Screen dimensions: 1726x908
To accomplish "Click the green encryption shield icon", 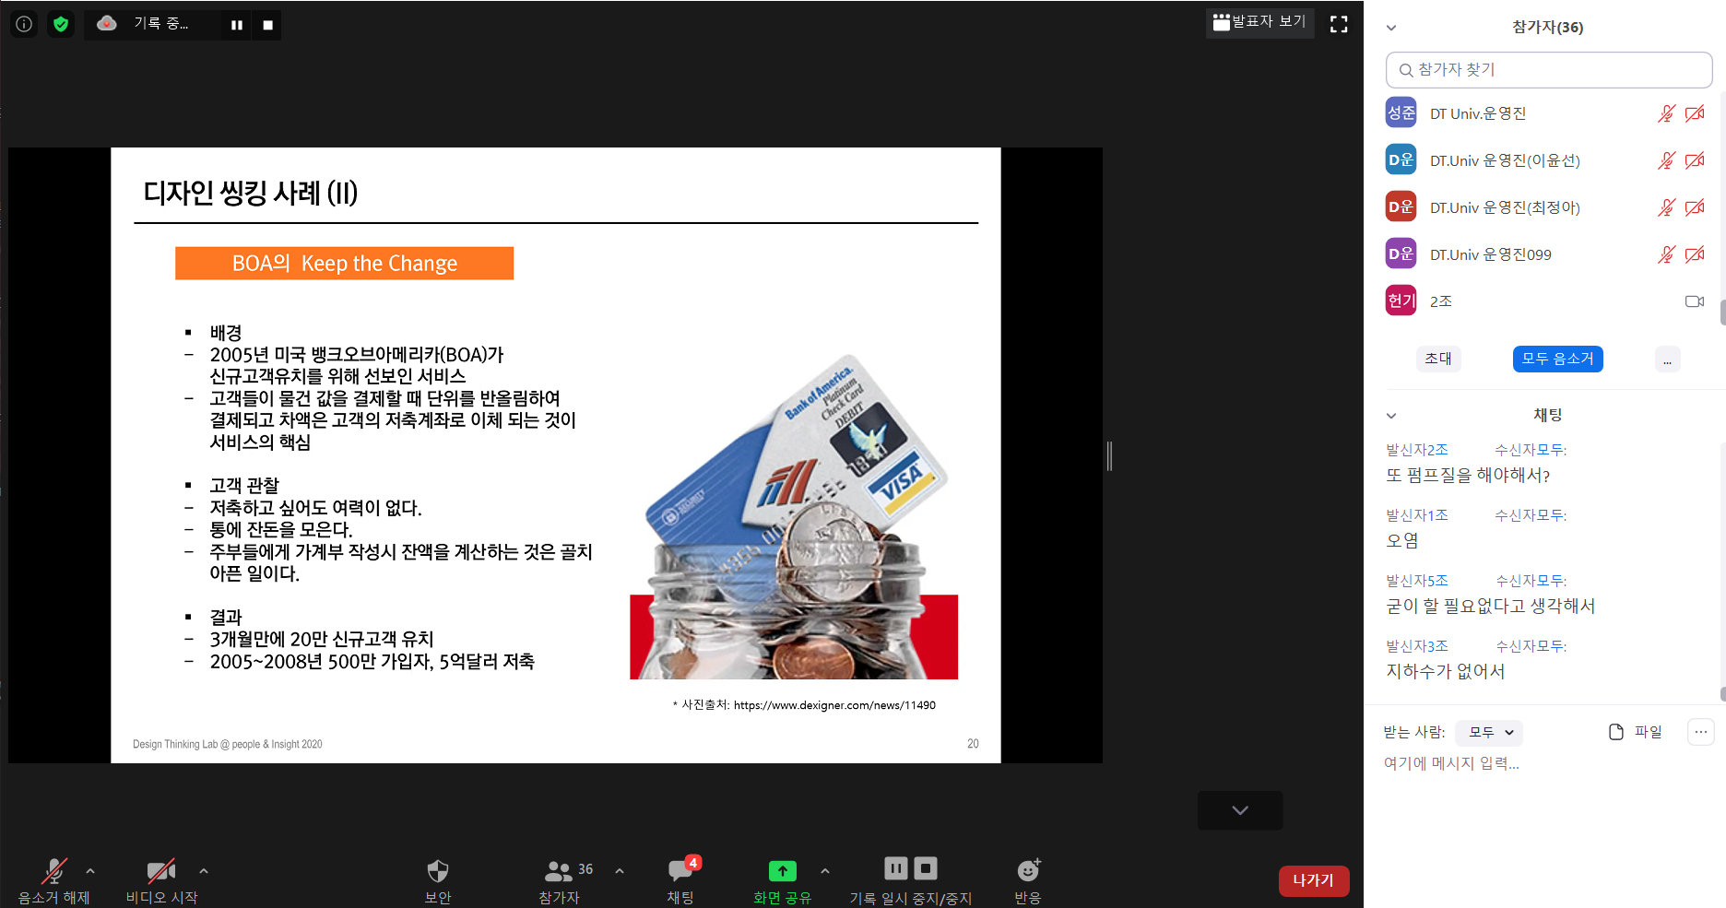I will click(x=61, y=24).
